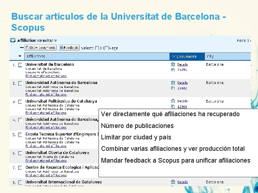258x193 pixels.
Task: Click the document icon on Show documents button
Action: 27,48
